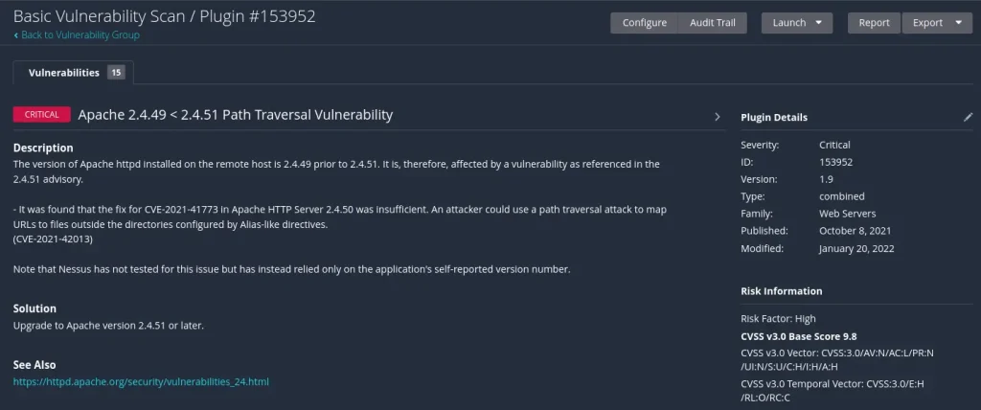Go back to Vulnerability Group
981x410 pixels.
pos(77,35)
